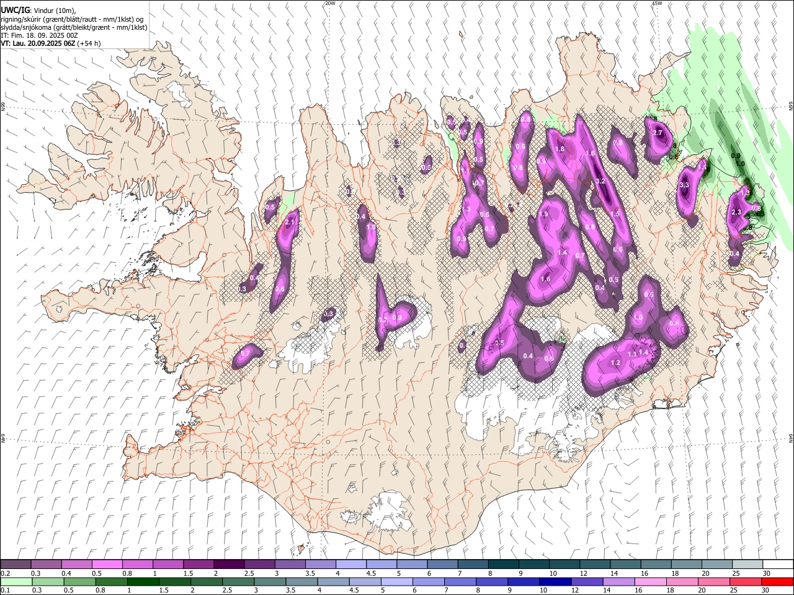
Task: Select lower legend swatch between 1 and 1.5
Action: pyautogui.click(x=143, y=582)
